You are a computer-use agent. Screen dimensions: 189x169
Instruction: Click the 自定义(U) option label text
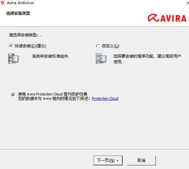click(110, 46)
